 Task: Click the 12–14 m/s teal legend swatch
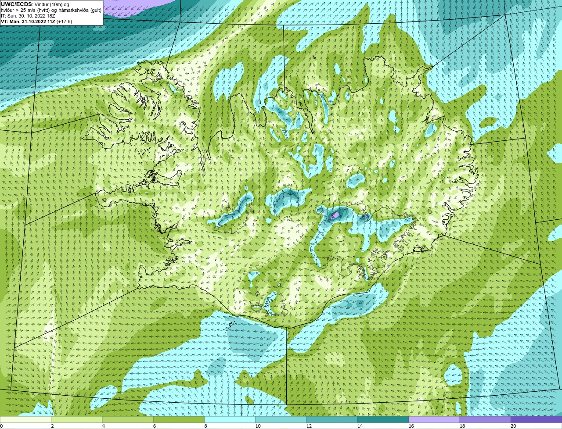tap(332, 419)
